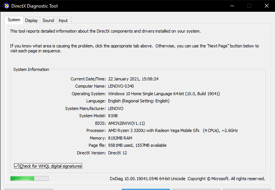Image resolution: width=275 pixels, height=190 pixels.
Task: Open the Sound tab
Action: pos(48,20)
